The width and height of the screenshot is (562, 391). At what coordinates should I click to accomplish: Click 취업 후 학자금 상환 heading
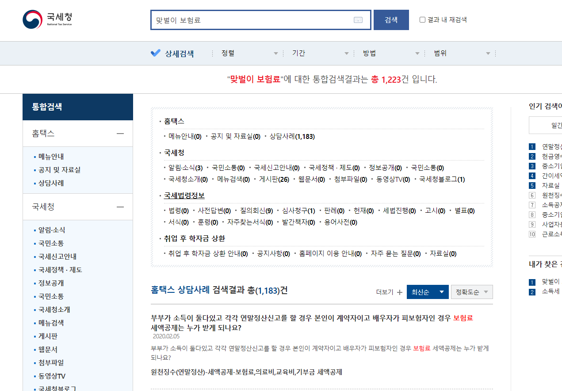pyautogui.click(x=195, y=238)
